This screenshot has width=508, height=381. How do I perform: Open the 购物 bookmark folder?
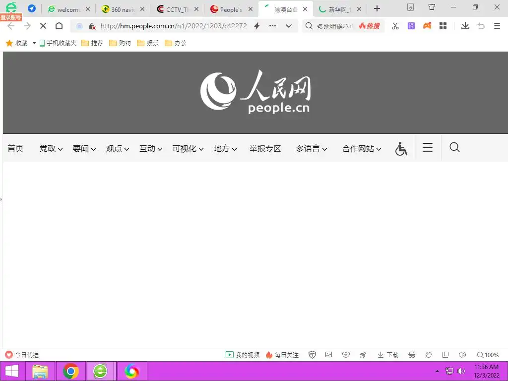[120, 43]
